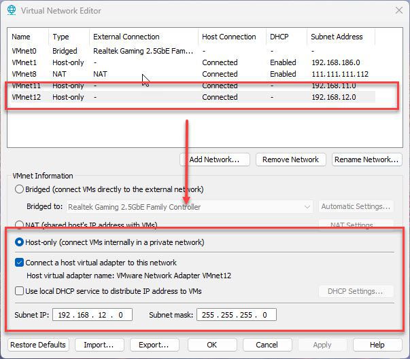Click the External Connection column header
410x359 pixels.
[x=144, y=37]
